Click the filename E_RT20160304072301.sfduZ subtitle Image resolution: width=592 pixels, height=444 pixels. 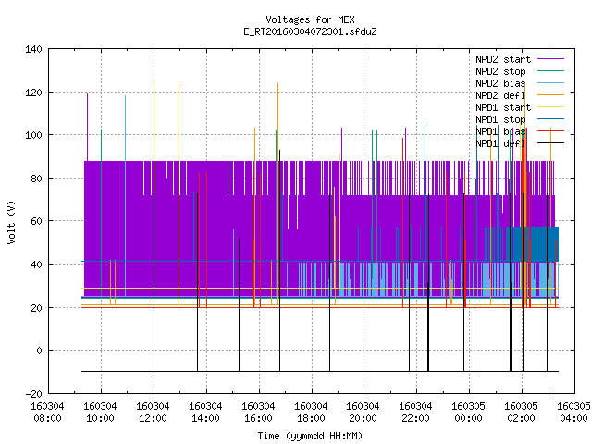pos(310,31)
